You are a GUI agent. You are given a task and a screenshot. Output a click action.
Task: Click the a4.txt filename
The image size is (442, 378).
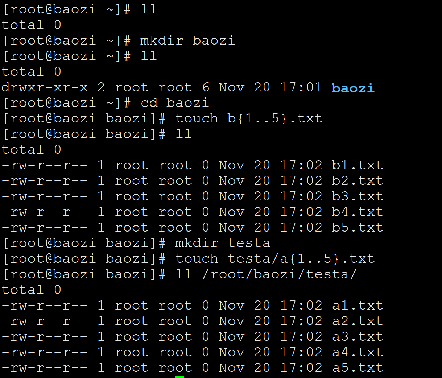click(358, 352)
